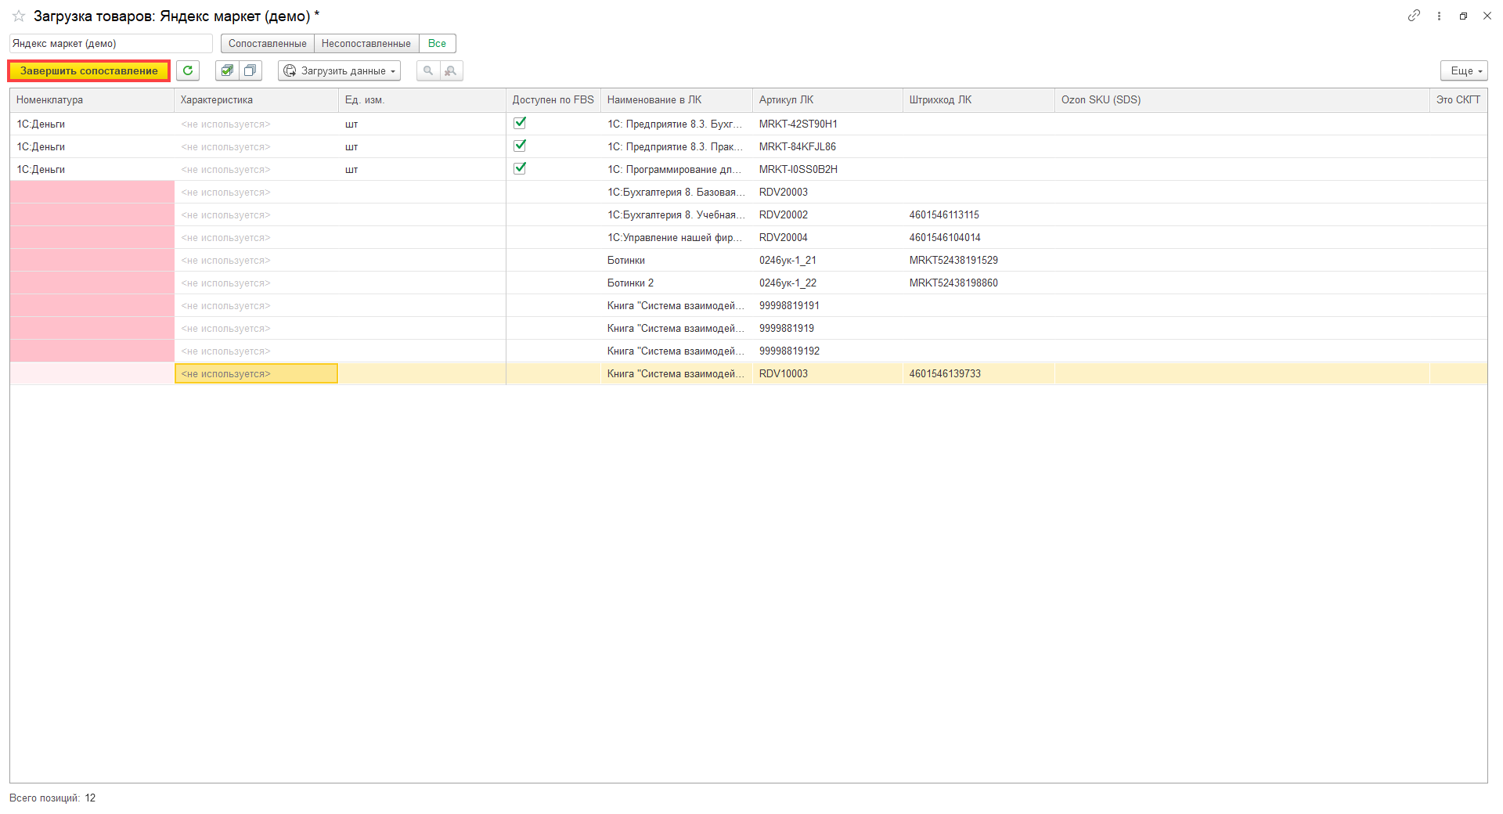
Task: Select the 1С:Бухгалтерия 8. Учебная name cell
Action: (x=676, y=214)
